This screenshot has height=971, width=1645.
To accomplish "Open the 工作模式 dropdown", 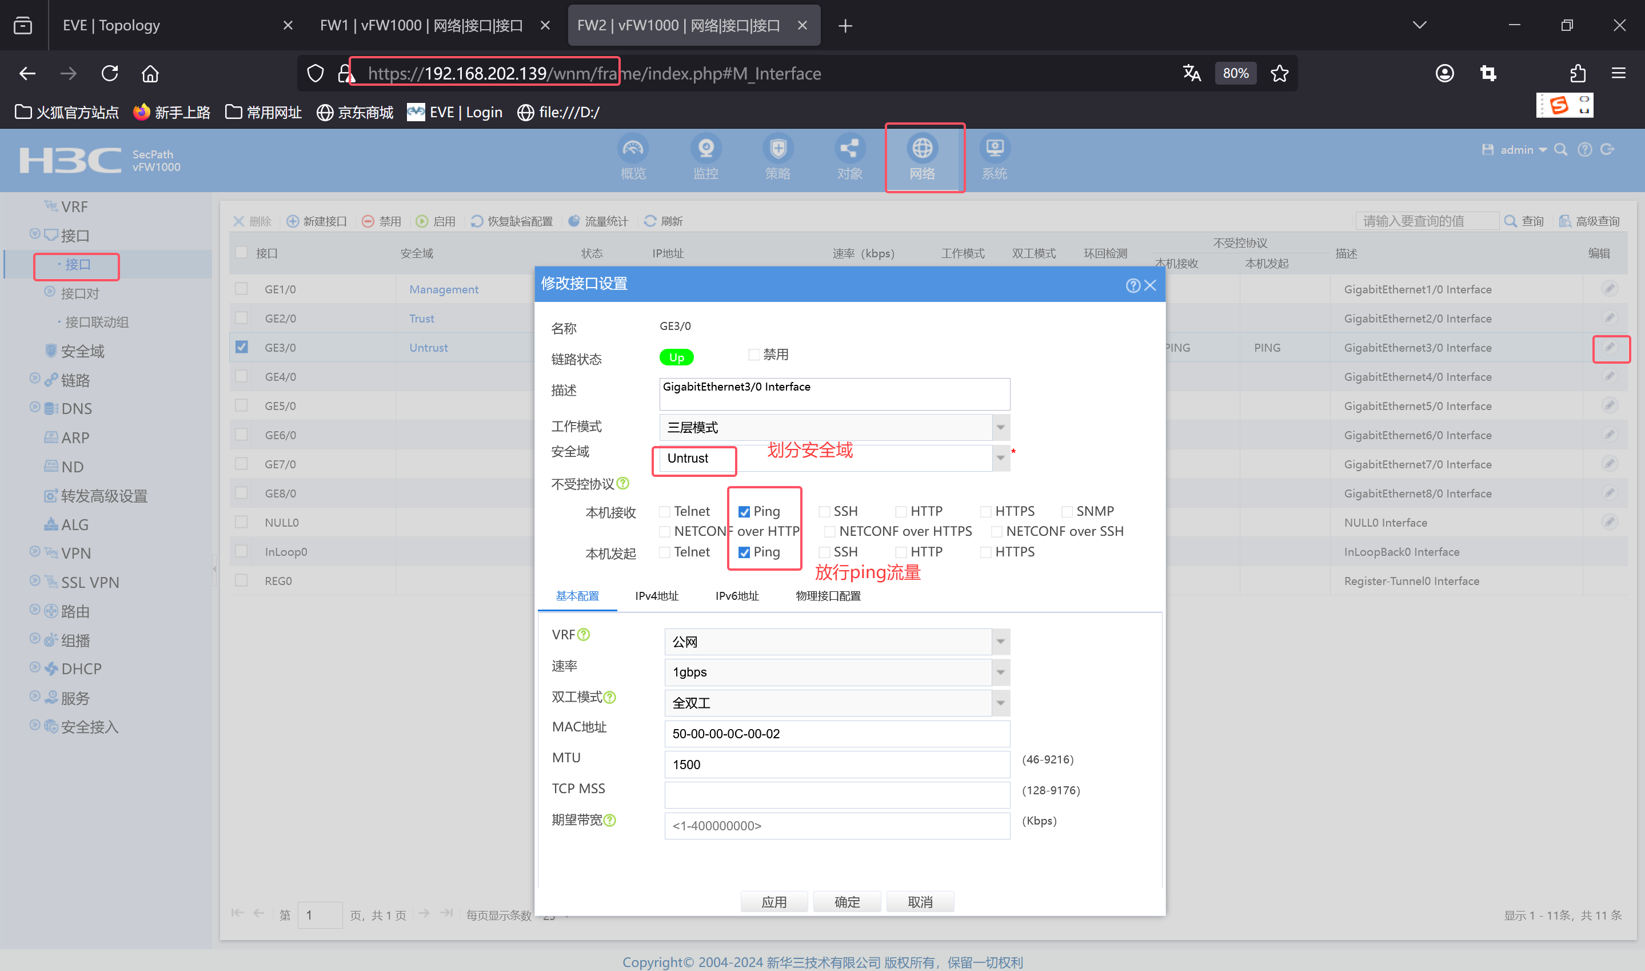I will [1000, 427].
